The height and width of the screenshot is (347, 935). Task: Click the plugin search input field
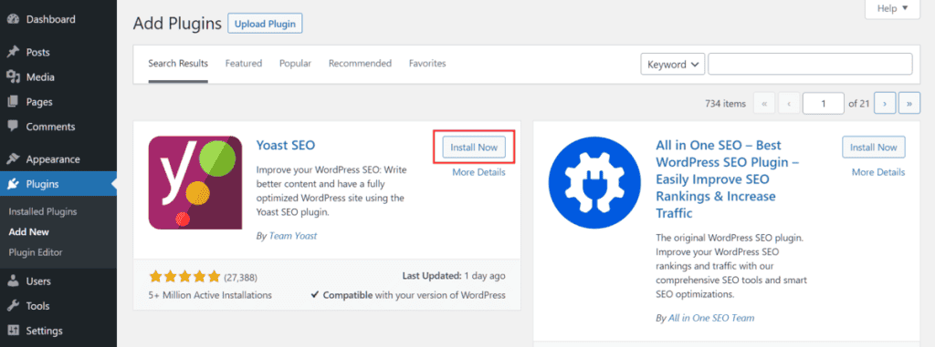point(810,65)
